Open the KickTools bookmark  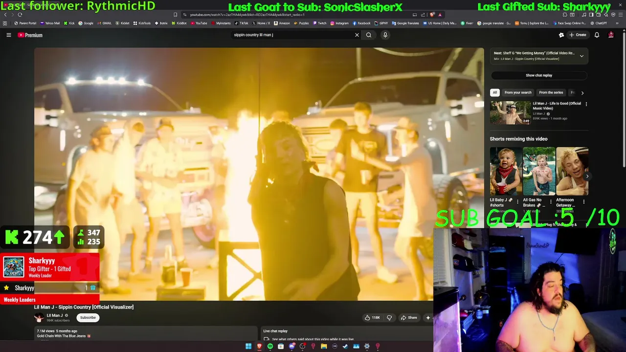click(x=142, y=23)
